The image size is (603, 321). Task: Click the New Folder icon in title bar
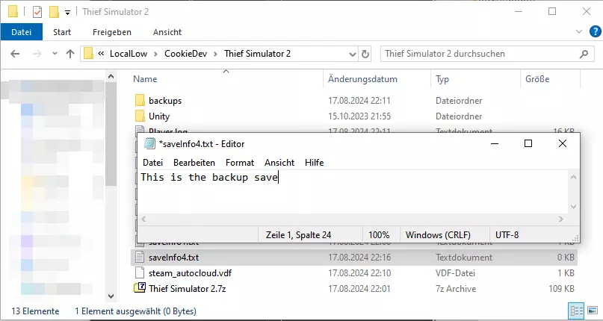[x=53, y=12]
